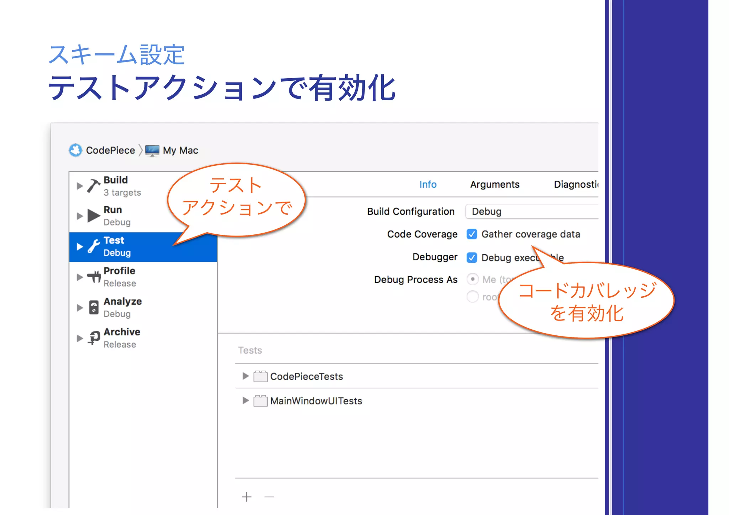The height and width of the screenshot is (515, 729).
Task: Select My Mac destination in breadcrumb
Action: click(x=180, y=150)
